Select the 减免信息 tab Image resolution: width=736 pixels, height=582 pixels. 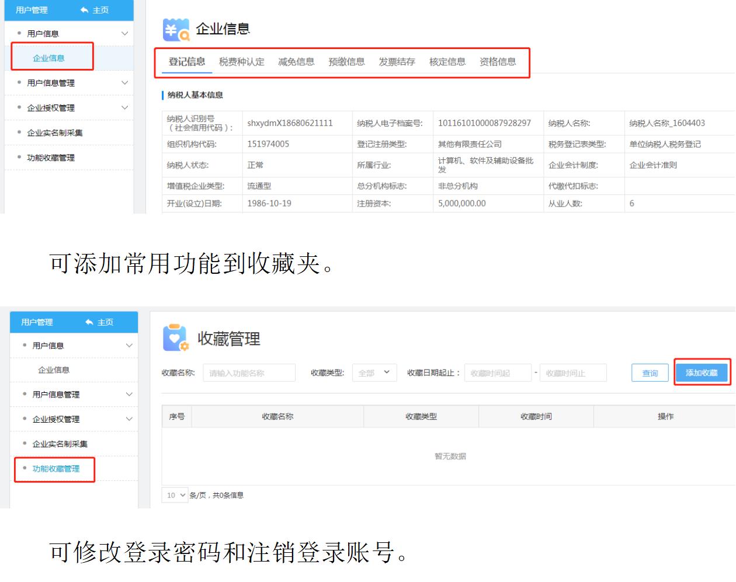coord(296,62)
